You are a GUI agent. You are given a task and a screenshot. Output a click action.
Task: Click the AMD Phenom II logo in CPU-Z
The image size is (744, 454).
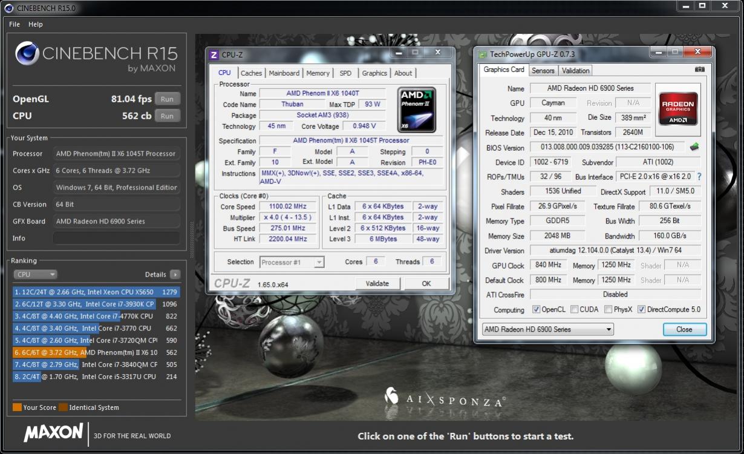416,110
